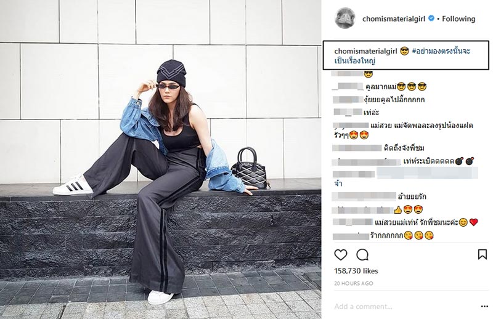Open commenter name beside คูลมากแม่ comment
Viewport: 493px width, 319px height.
click(x=348, y=86)
